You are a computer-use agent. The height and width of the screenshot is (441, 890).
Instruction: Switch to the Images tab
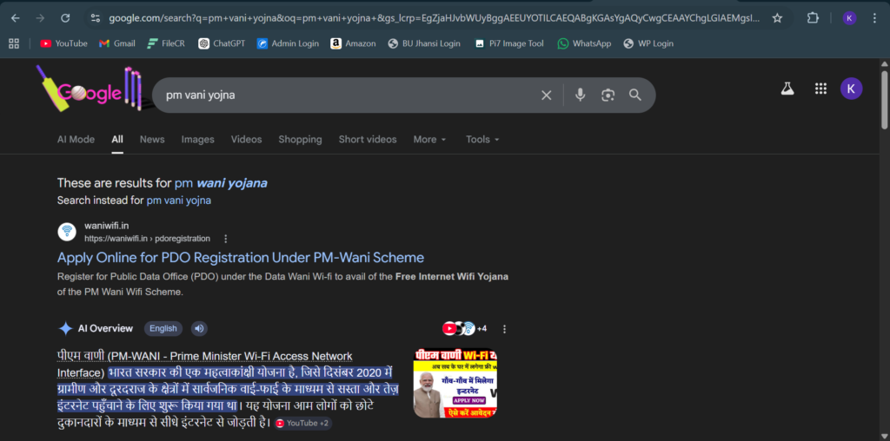pos(197,139)
